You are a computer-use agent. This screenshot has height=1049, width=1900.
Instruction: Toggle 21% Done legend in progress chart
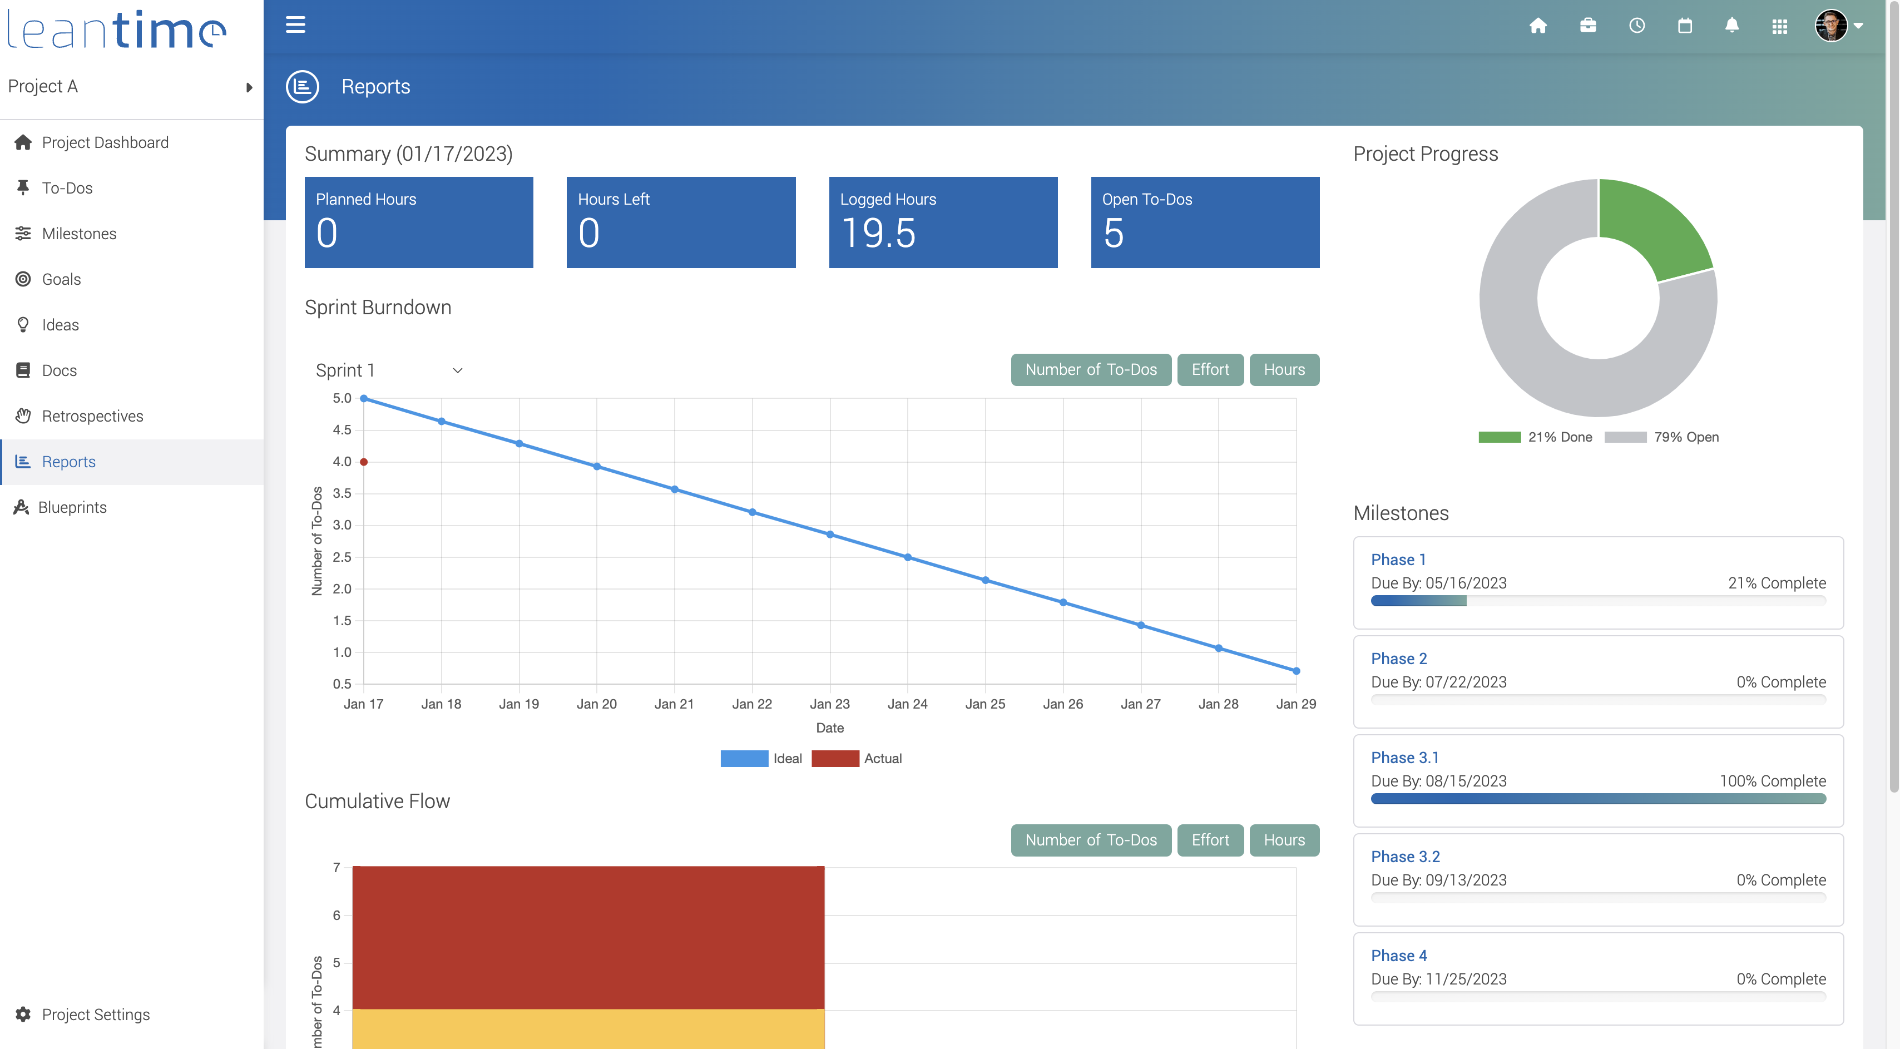1535,437
